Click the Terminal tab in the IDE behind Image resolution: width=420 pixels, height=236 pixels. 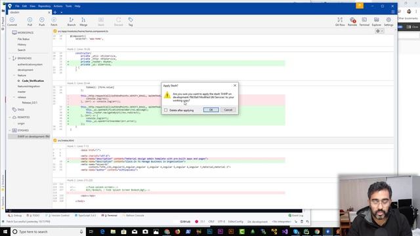110,216
